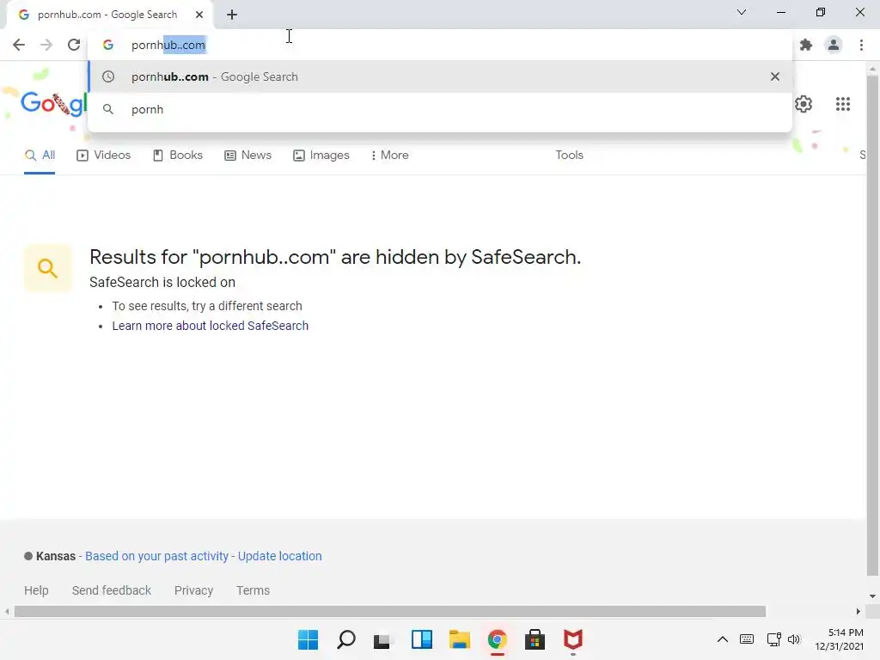Open the volume tray icon
Image resolution: width=880 pixels, height=660 pixels.
click(x=793, y=639)
